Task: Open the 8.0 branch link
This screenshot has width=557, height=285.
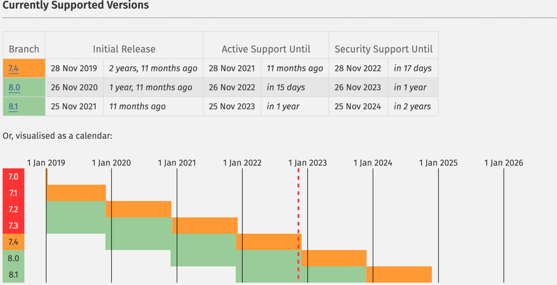Action: (x=14, y=88)
